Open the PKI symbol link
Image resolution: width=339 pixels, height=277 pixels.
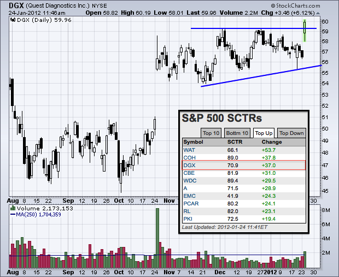[188, 219]
